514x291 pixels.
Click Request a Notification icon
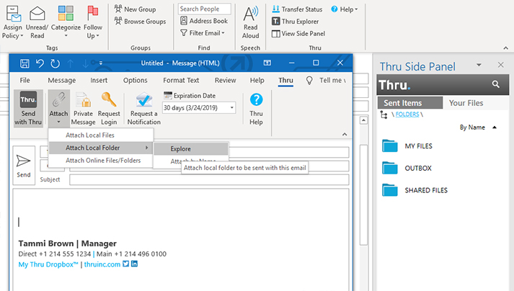pos(144,100)
